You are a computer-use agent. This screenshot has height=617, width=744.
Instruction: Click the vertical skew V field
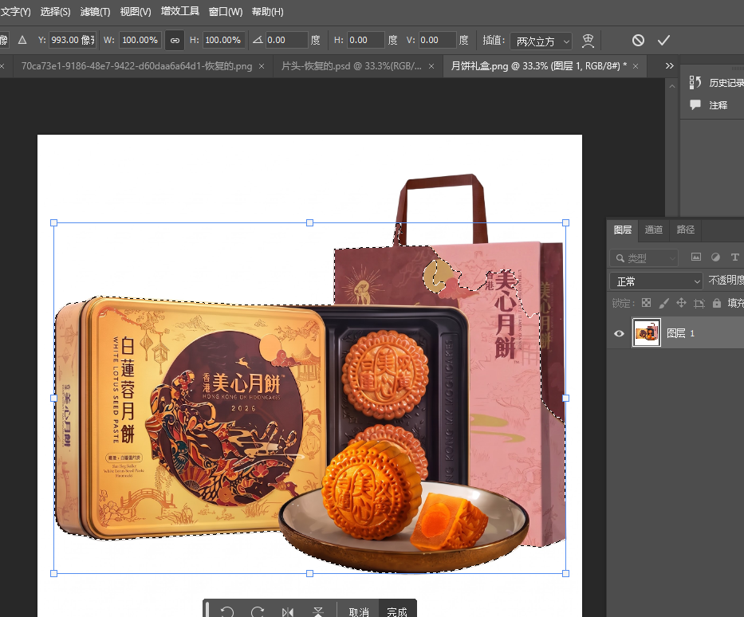coord(438,41)
